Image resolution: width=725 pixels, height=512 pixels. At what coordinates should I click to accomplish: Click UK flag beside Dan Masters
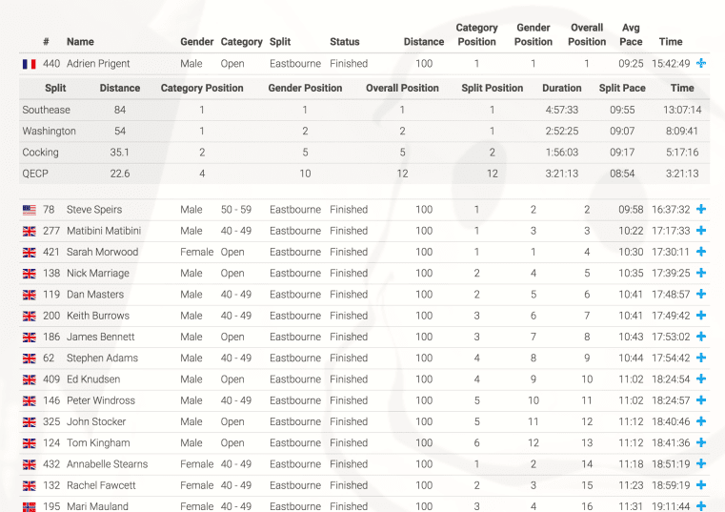(x=30, y=295)
